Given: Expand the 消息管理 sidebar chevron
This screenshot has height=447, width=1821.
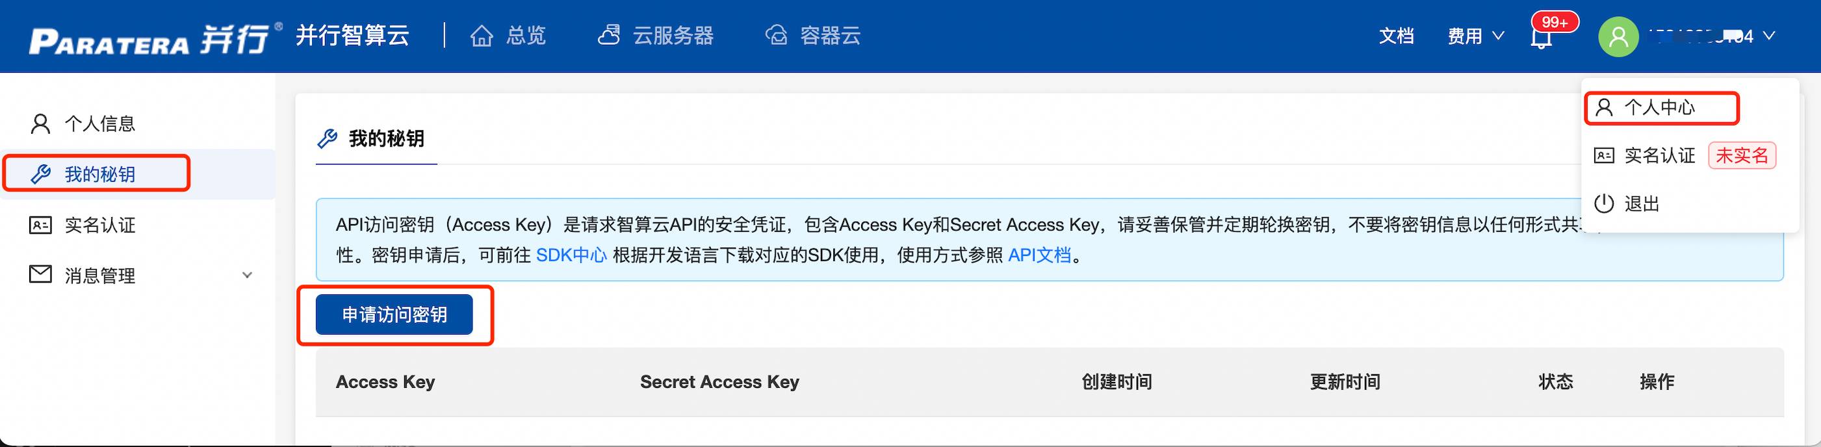Looking at the screenshot, I should (x=248, y=275).
